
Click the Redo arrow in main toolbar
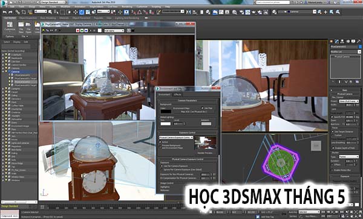tap(11, 12)
